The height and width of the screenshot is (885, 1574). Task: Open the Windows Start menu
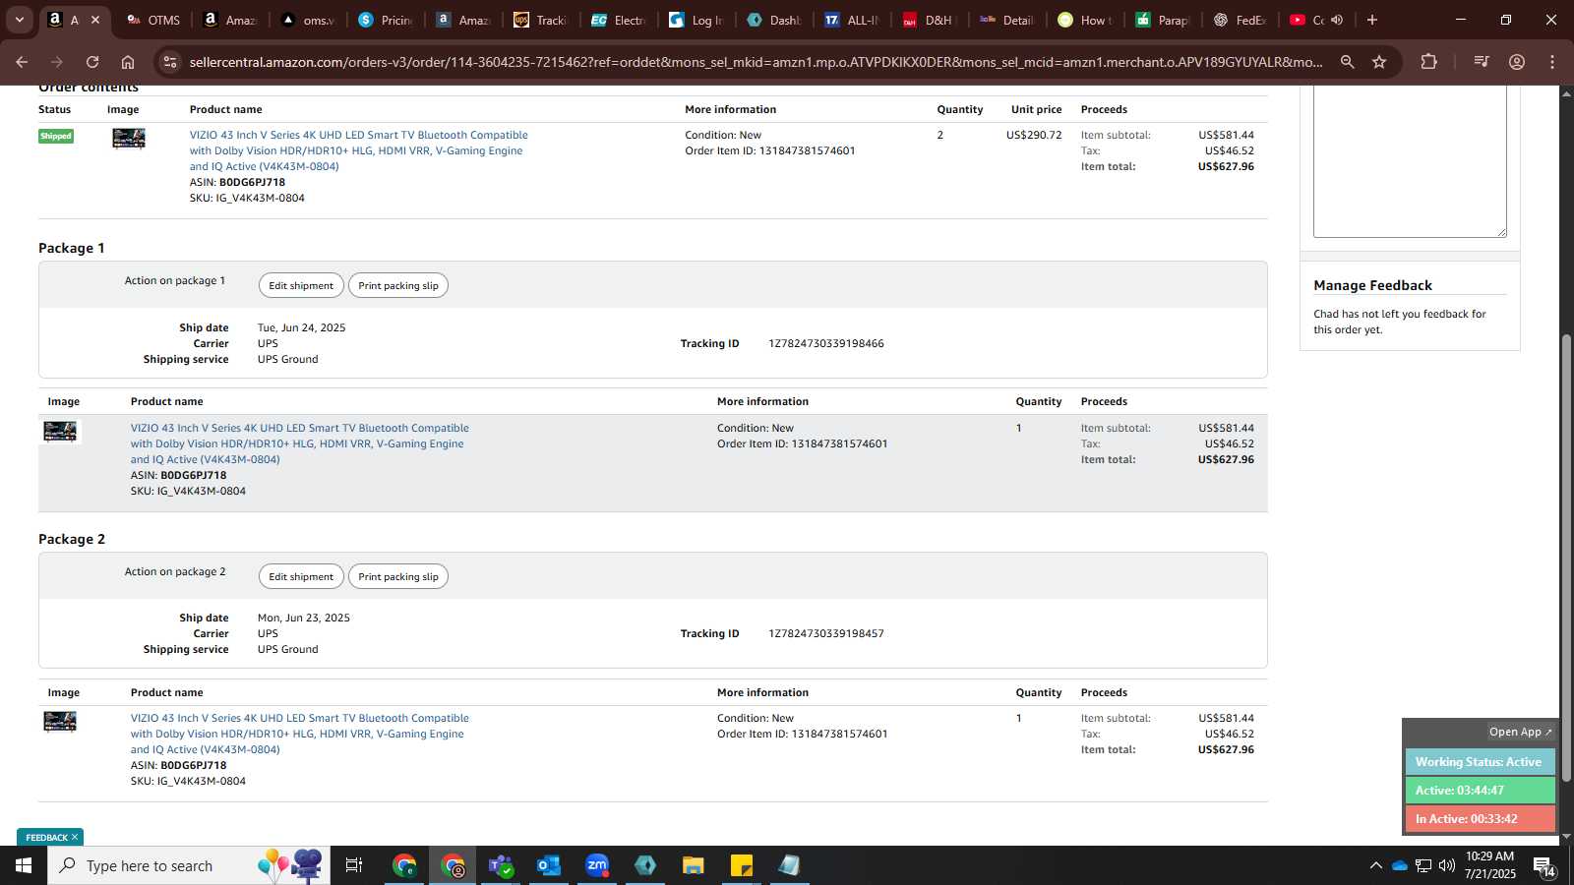24,865
